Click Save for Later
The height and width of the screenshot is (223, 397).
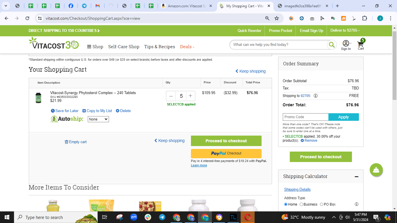pos(65,111)
